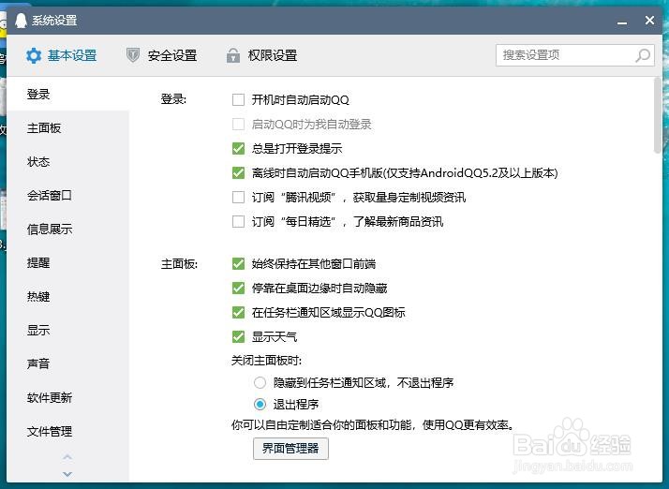Focus the 搜索设置项 search field
Screen dimensions: 669x489
coord(574,55)
